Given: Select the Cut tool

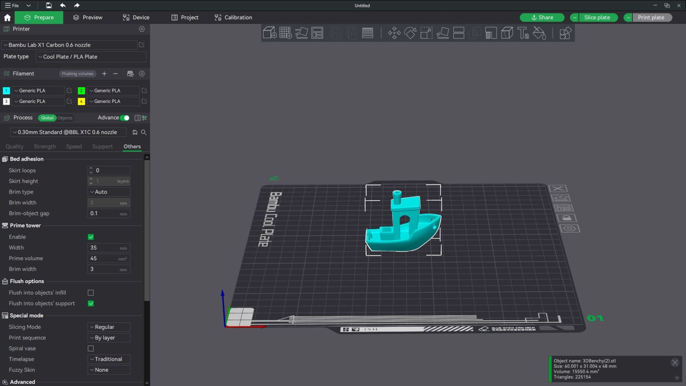Looking at the screenshot, I should coord(459,33).
